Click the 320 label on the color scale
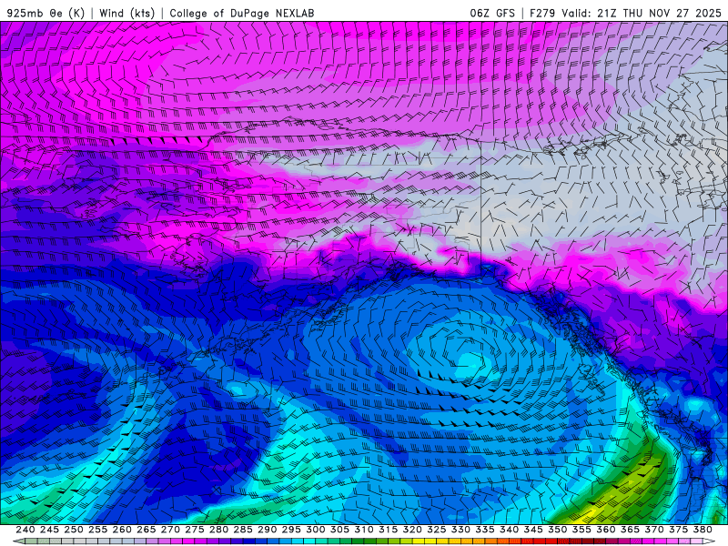Viewport: 728px width, 546px height. click(x=412, y=530)
